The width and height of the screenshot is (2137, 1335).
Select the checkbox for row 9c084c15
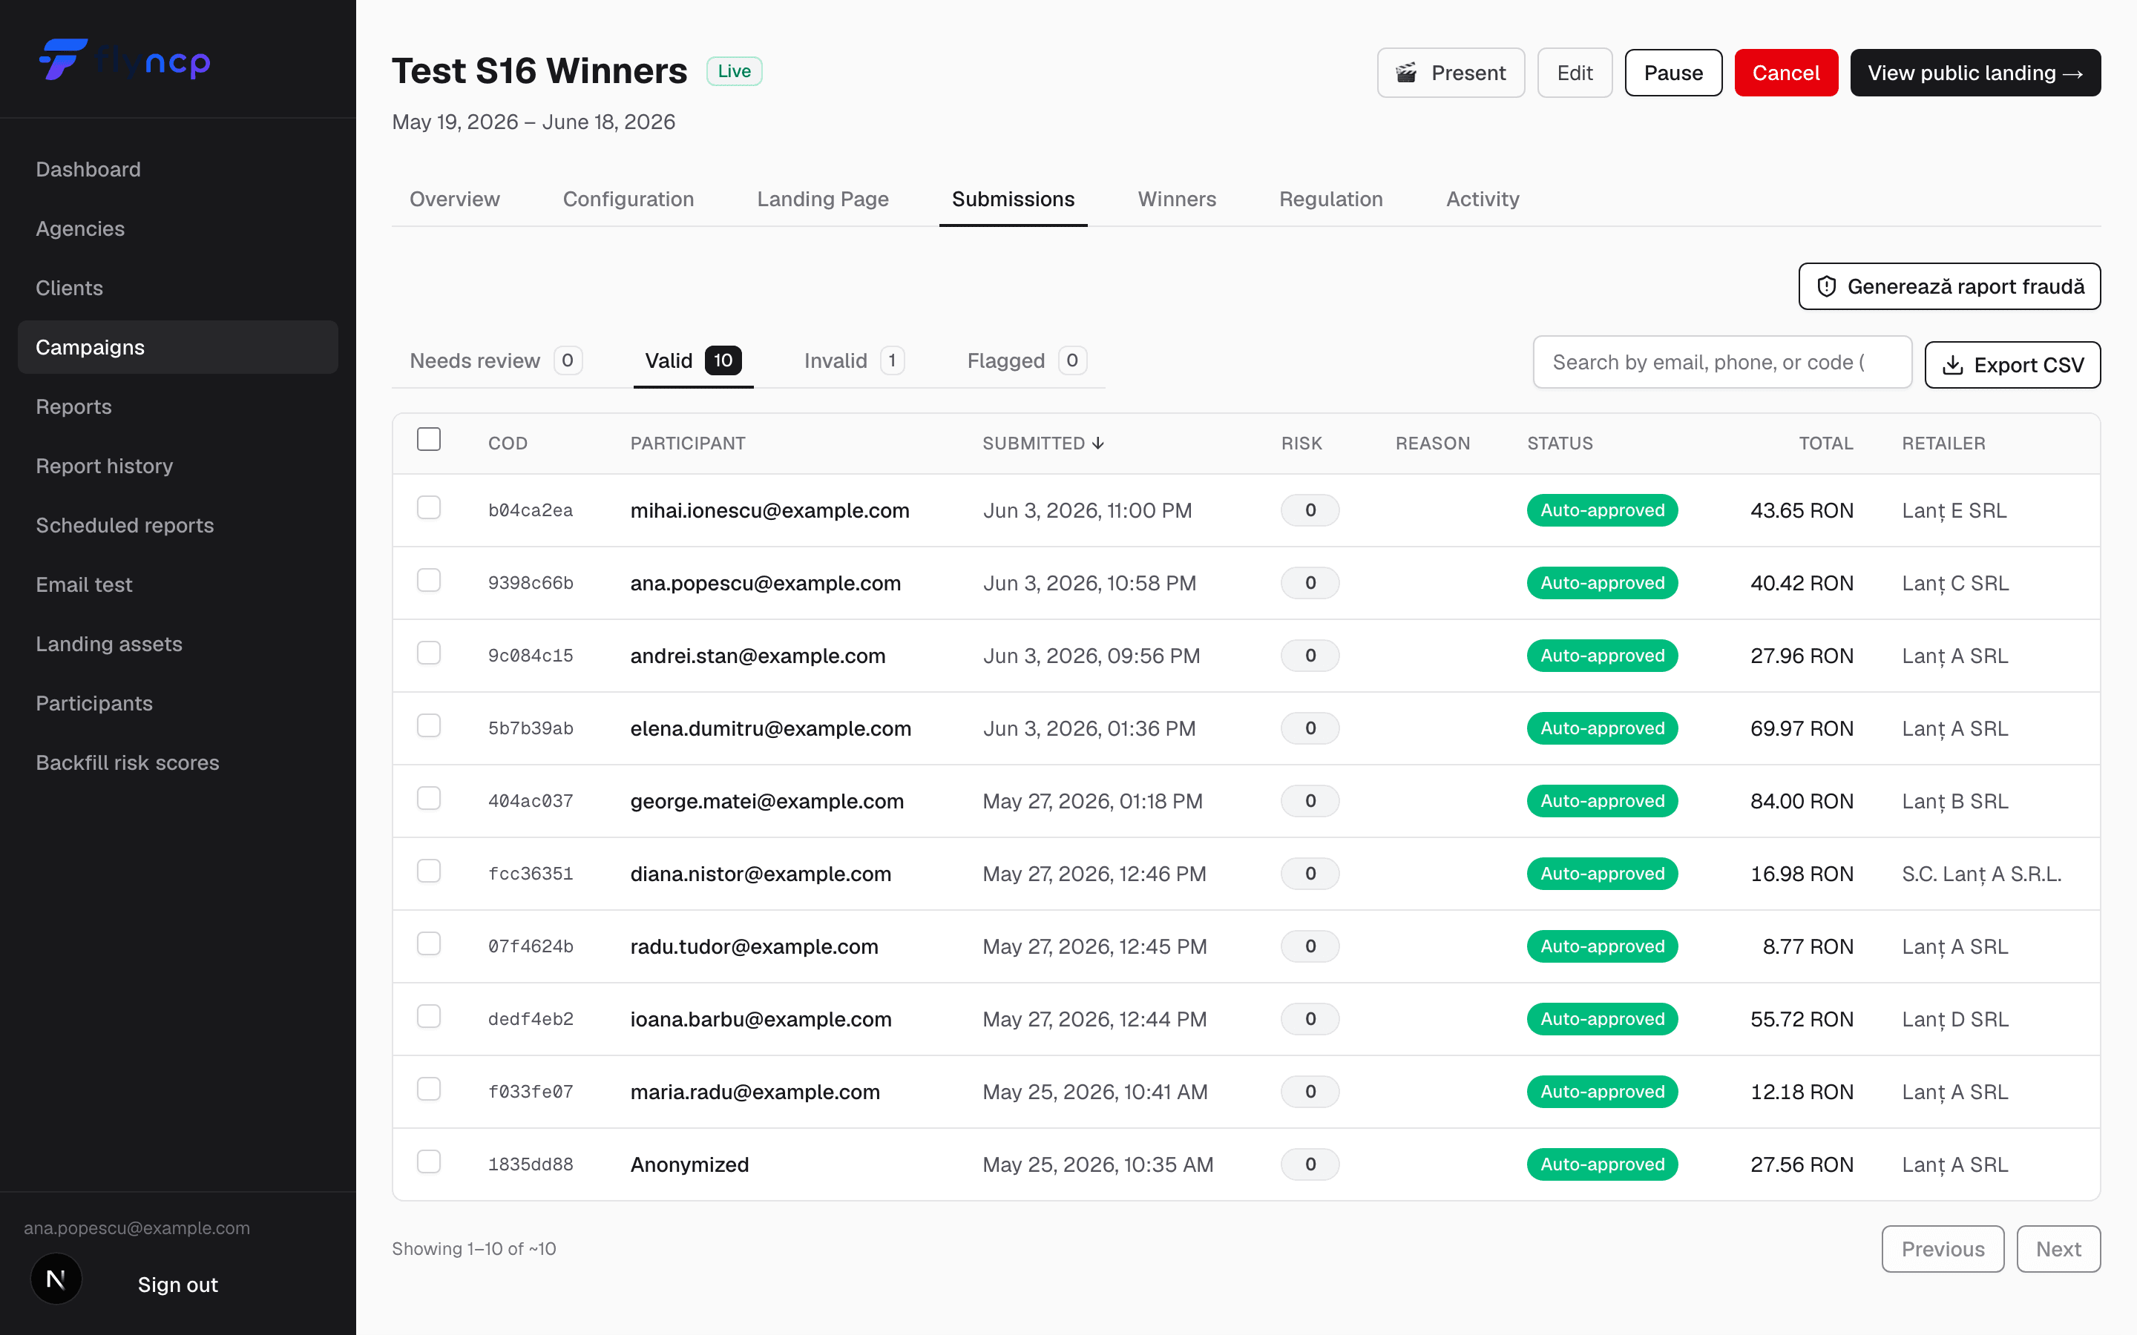(x=428, y=653)
